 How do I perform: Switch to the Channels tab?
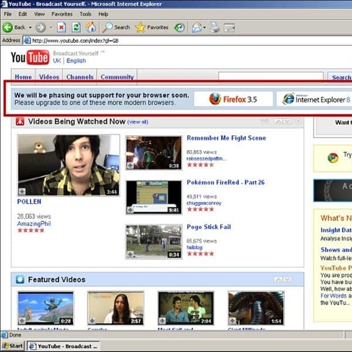tap(80, 77)
